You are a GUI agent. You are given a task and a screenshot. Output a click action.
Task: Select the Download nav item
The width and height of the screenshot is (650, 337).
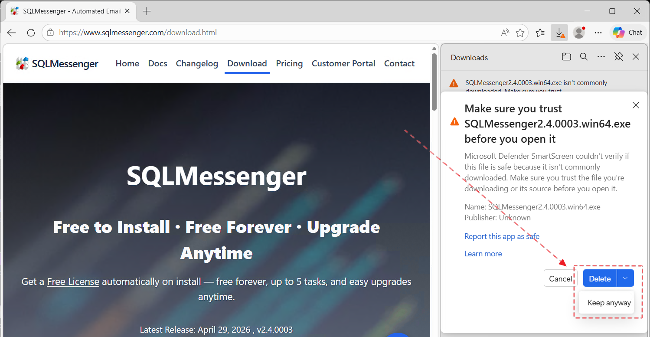point(247,63)
